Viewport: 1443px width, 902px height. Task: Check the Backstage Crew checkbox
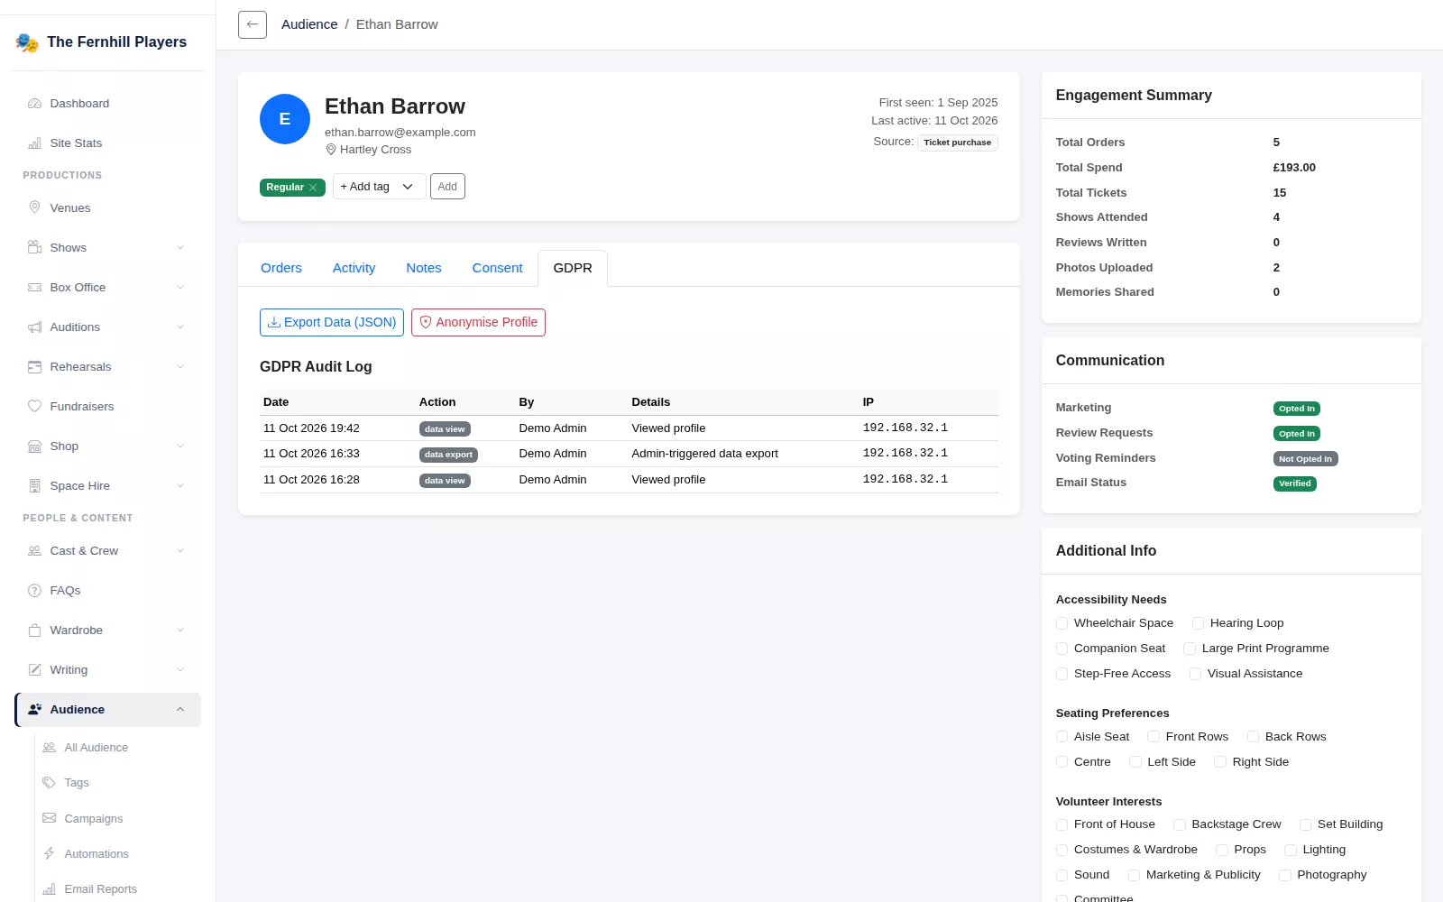1180,824
